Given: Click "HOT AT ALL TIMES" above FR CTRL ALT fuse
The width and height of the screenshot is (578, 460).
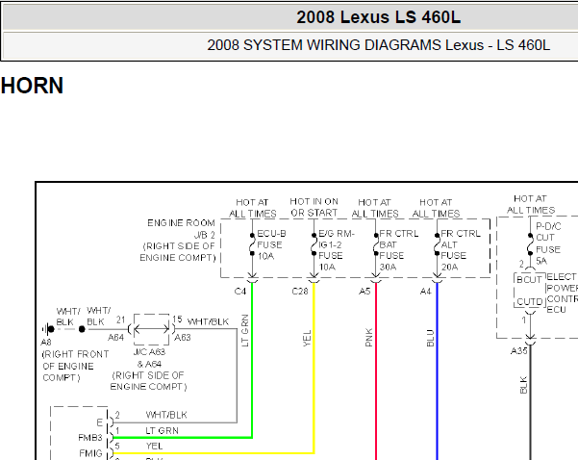Looking at the screenshot, I should [x=436, y=208].
